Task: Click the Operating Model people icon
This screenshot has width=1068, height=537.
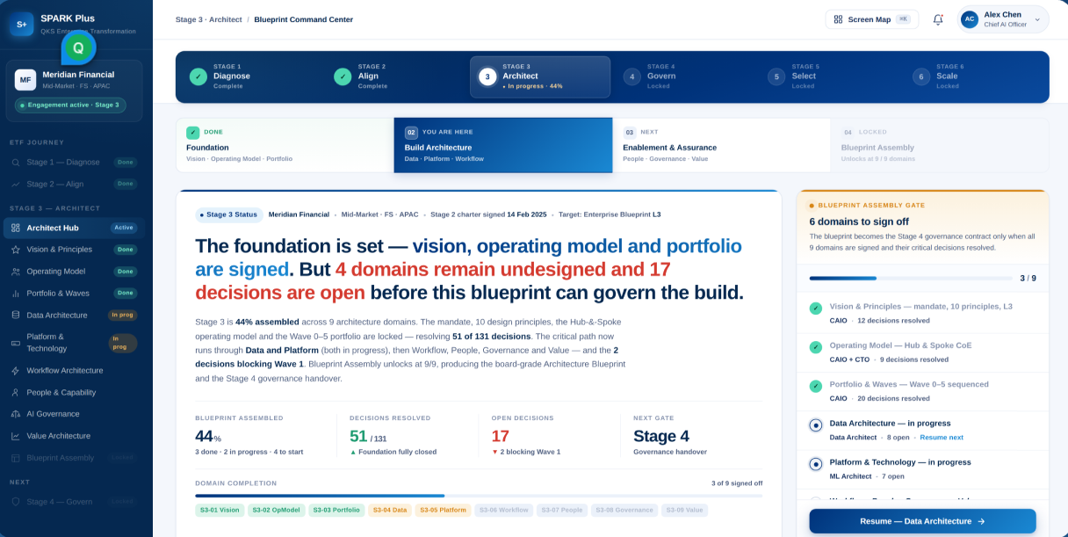Action: pos(16,272)
